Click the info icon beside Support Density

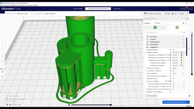pyautogui.click(x=170, y=81)
